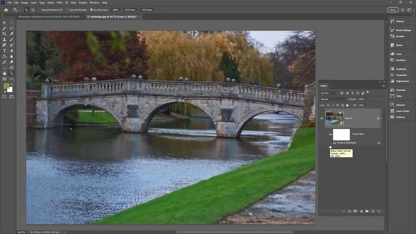Open the Layer Comps panel
416x234 pixels.
point(400,111)
